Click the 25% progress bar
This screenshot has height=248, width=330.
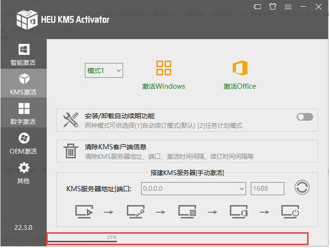coord(177,238)
